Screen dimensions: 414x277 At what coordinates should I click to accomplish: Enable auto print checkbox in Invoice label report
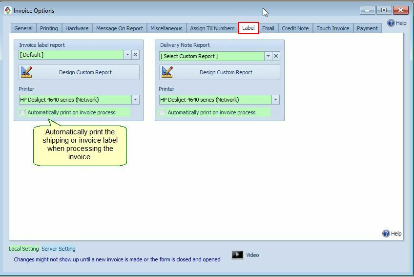point(23,112)
